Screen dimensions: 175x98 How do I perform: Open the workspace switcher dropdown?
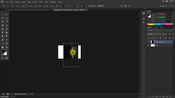(x=166, y=6)
